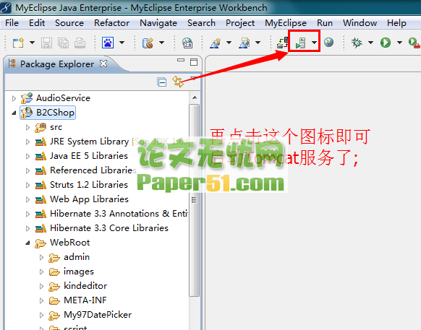This screenshot has height=330, width=421.
Task: Click the blue paw print toolbar icon
Action: (x=108, y=43)
